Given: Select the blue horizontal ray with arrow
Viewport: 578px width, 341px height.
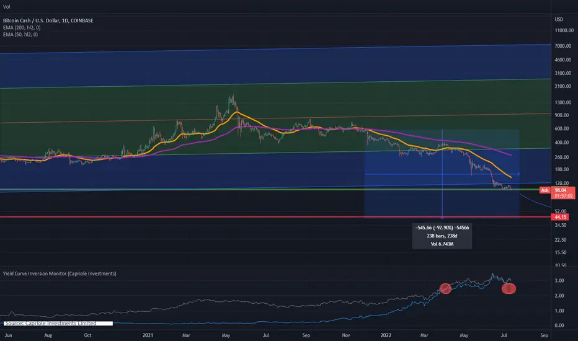Looking at the screenshot, I should click(x=442, y=174).
